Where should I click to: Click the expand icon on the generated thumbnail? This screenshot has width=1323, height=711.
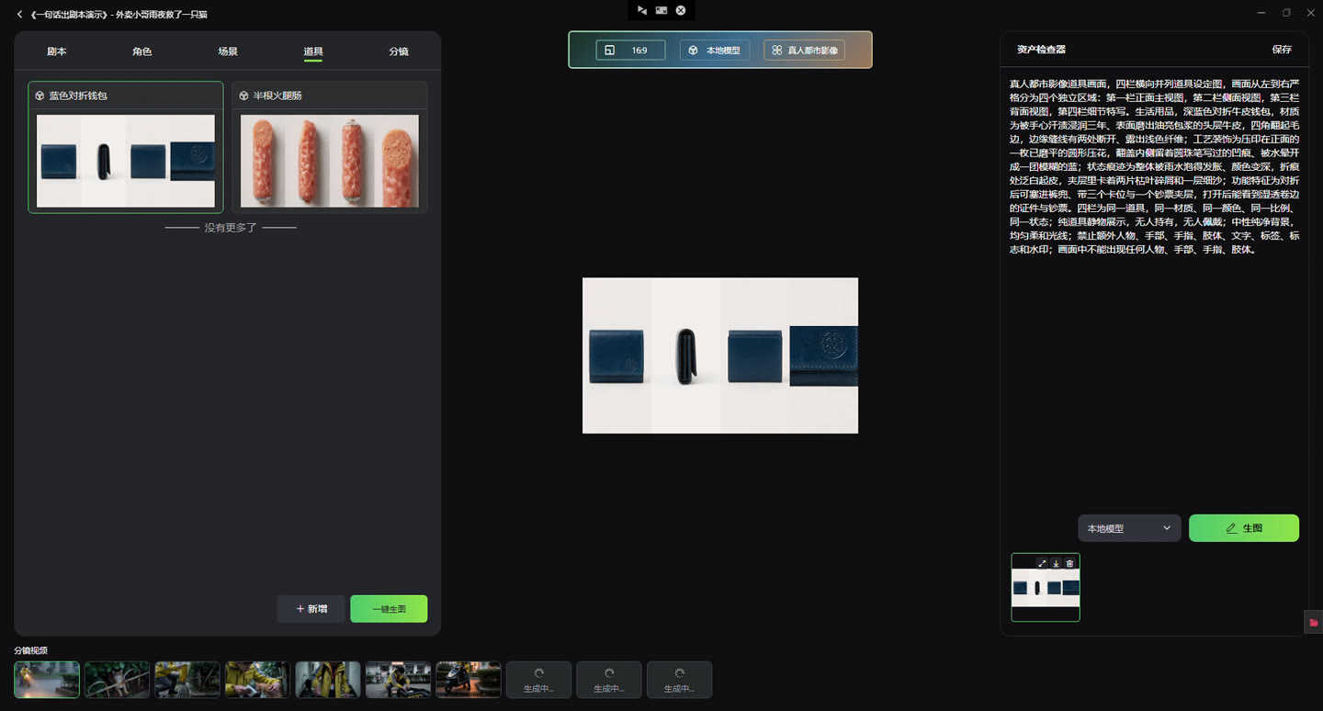coord(1042,563)
